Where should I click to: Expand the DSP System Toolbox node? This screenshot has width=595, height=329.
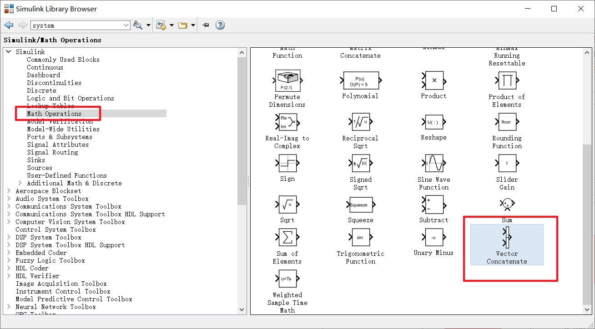tap(9, 237)
